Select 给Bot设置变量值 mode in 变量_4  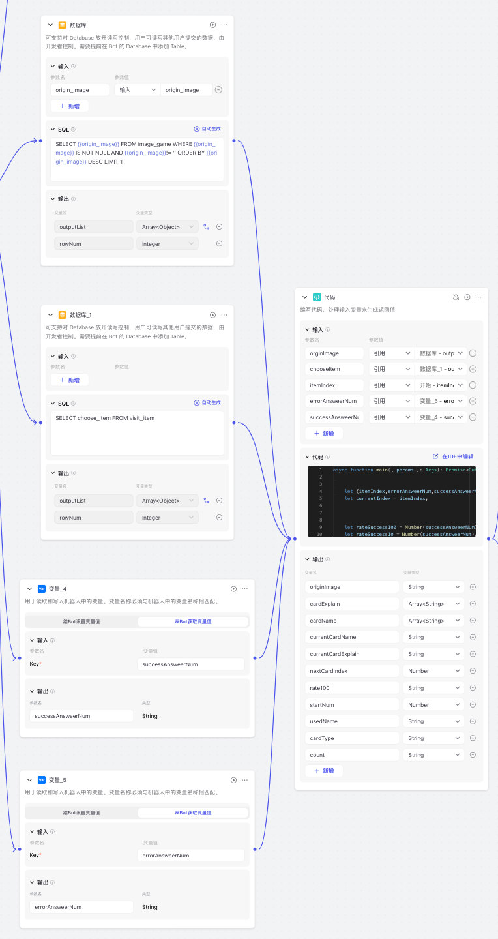(81, 621)
